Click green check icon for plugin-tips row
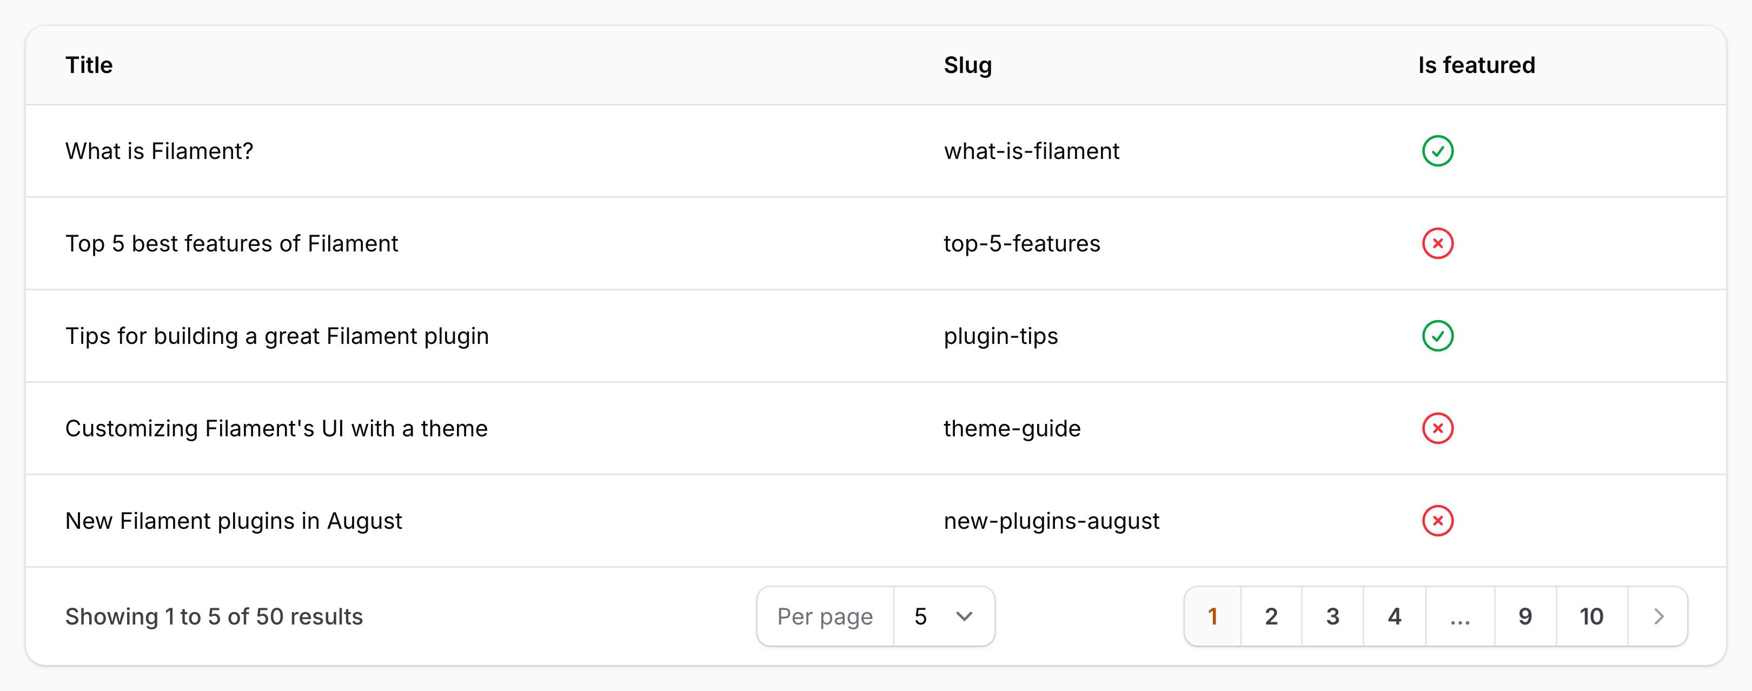This screenshot has height=691, width=1752. point(1437,336)
